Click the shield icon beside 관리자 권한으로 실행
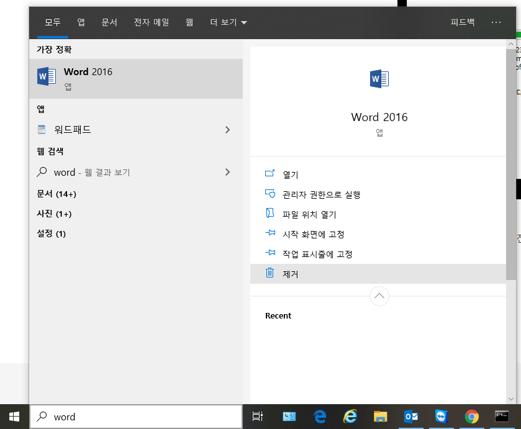The height and width of the screenshot is (429, 521). click(270, 194)
